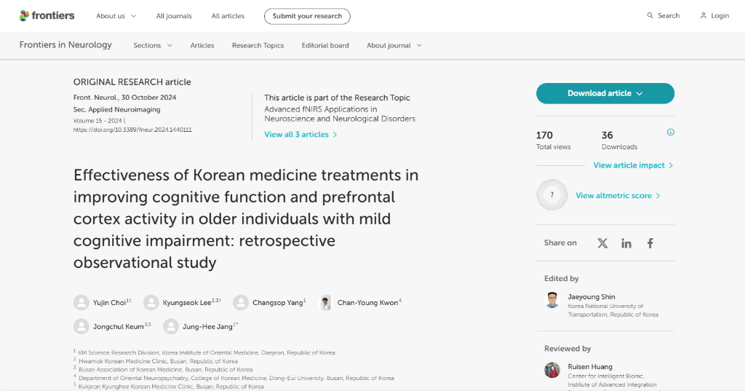Click the Login user icon
This screenshot has width=745, height=391.
click(x=704, y=16)
